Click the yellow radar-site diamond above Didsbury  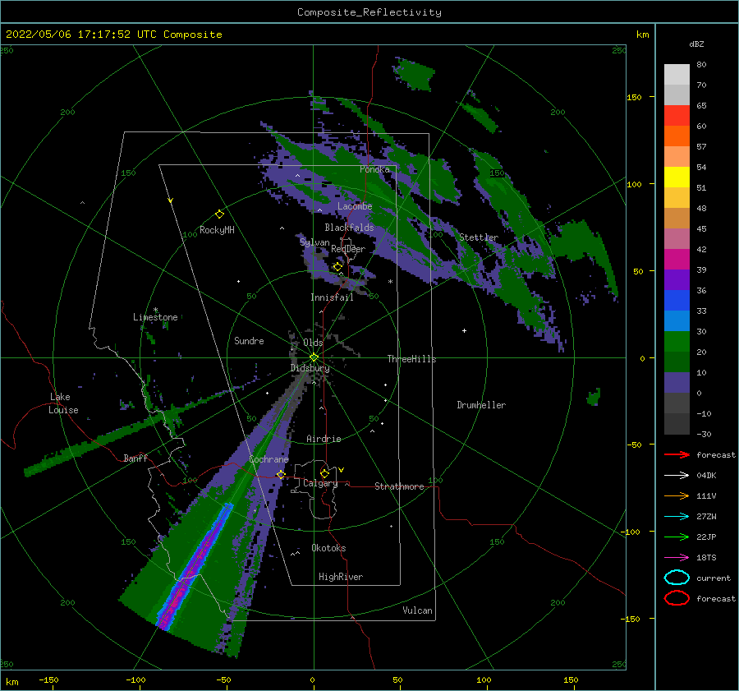[x=314, y=357]
